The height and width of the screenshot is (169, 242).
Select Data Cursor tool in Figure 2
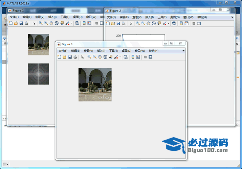pos(159,24)
